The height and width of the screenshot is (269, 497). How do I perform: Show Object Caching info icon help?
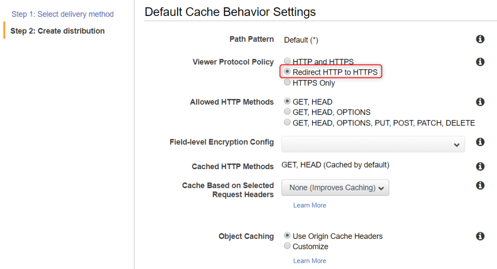(x=480, y=236)
